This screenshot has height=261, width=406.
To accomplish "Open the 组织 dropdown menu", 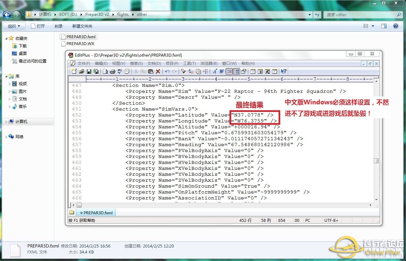I will [x=14, y=26].
